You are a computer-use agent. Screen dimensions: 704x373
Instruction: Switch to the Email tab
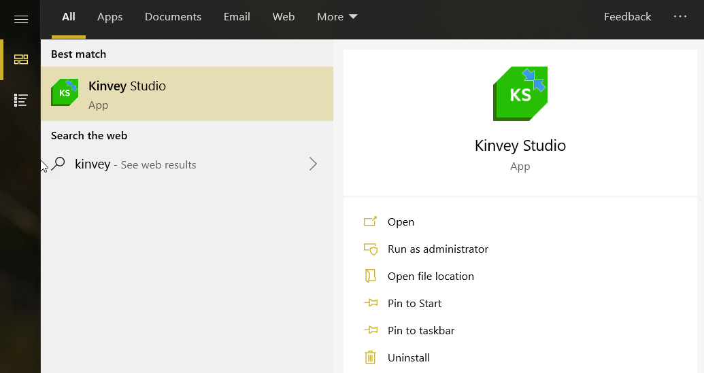237,17
